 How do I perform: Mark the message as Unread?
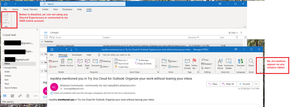coord(187,64)
